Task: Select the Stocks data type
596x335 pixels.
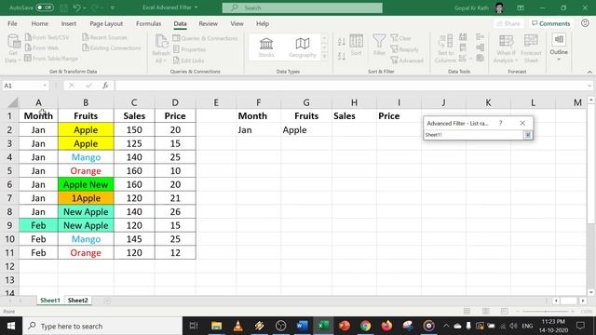Action: pyautogui.click(x=266, y=47)
